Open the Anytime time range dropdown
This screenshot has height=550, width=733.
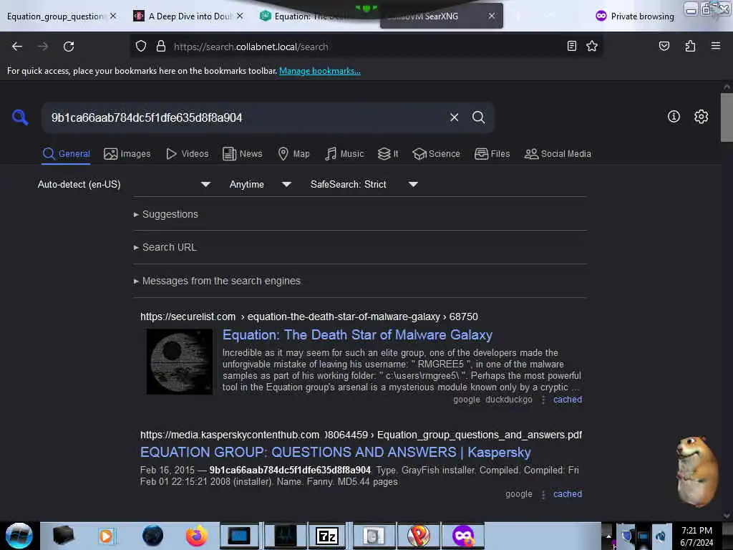[260, 184]
